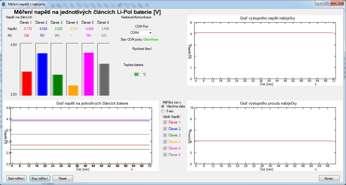Image resolution: width=346 pixels, height=185 pixels.
Task: Click the Graf výstupního napětí nabíječky title
Action: [267, 18]
